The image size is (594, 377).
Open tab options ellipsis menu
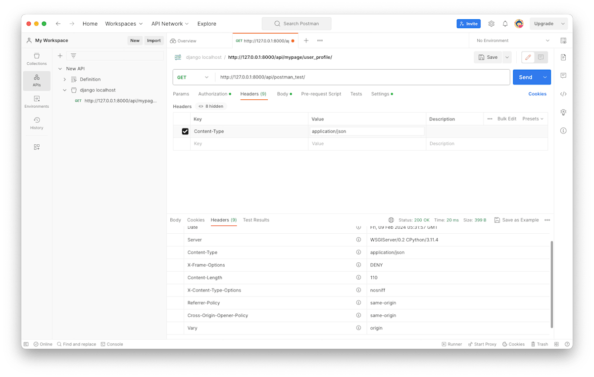pyautogui.click(x=320, y=41)
